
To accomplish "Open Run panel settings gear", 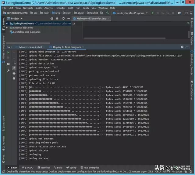I will [182, 47].
